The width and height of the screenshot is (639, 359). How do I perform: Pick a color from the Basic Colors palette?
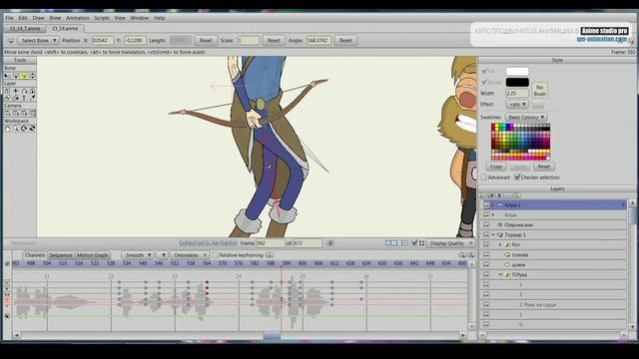[x=520, y=142]
